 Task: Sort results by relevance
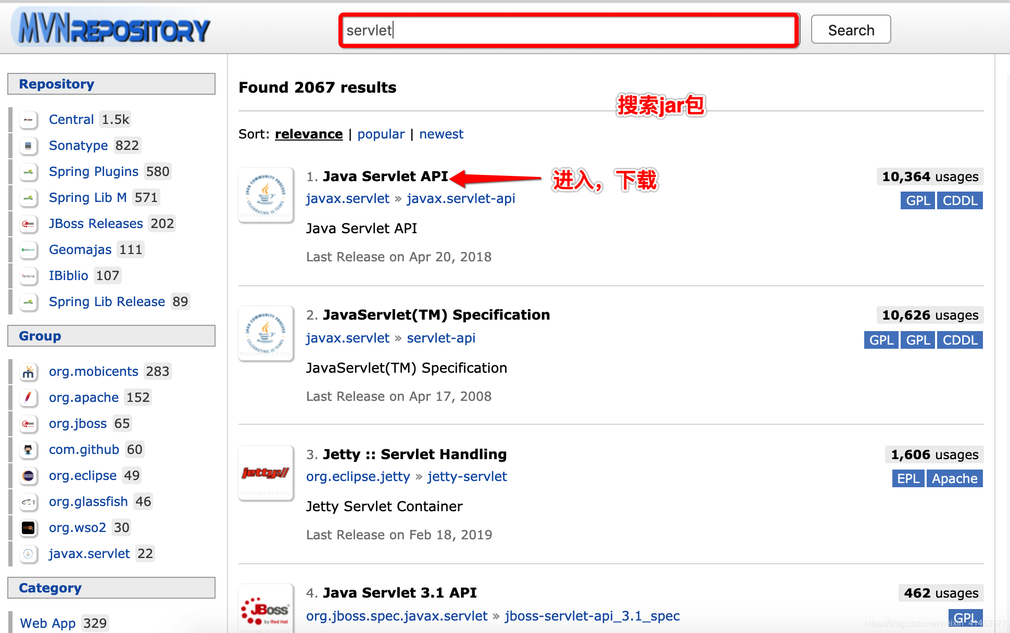309,134
